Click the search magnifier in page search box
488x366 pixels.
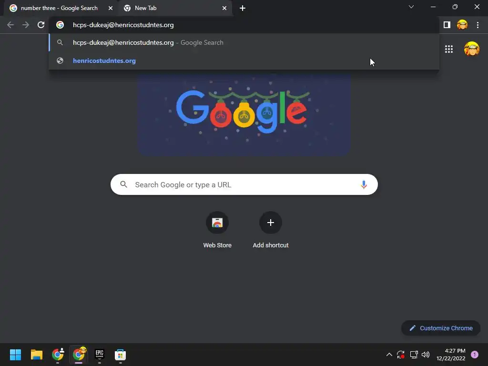coord(123,184)
